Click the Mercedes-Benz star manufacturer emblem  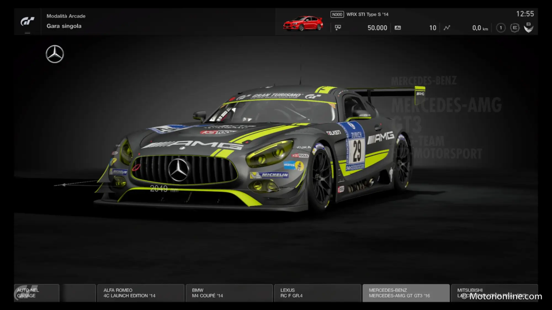coord(55,54)
